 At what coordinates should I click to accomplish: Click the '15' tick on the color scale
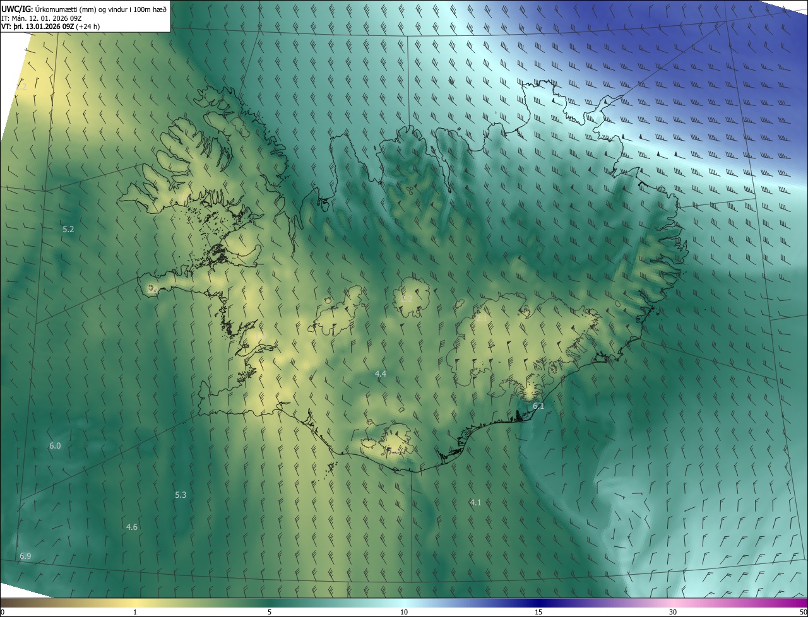[x=538, y=613]
